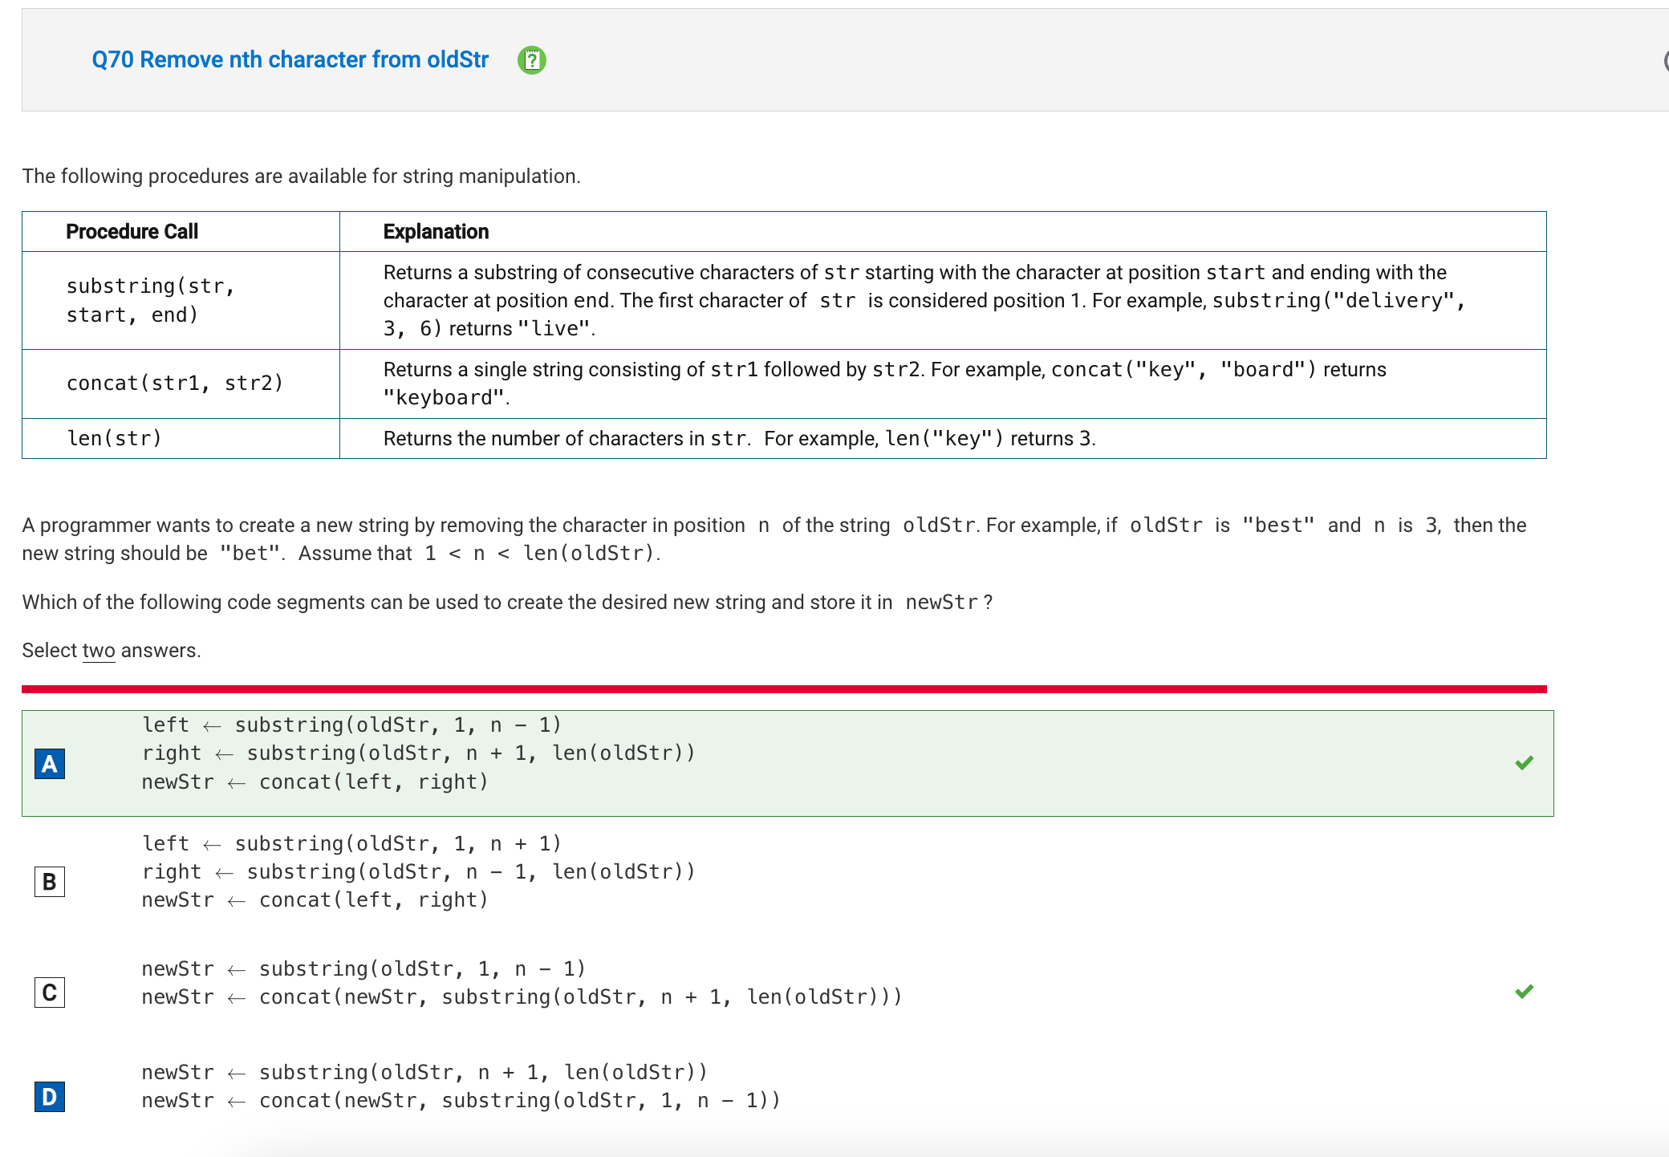Image resolution: width=1669 pixels, height=1157 pixels.
Task: Click the green question mark help icon
Action: coord(531,60)
